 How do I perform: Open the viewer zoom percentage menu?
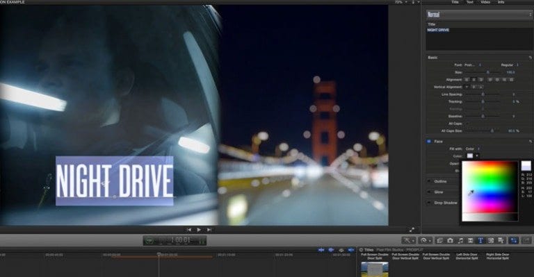pos(400,2)
